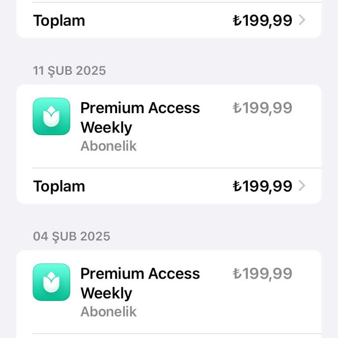Screen dimensions: 338x338
Task: Open Premium Access Weekly under 04 ŞUB 2025
Action: tap(140, 274)
